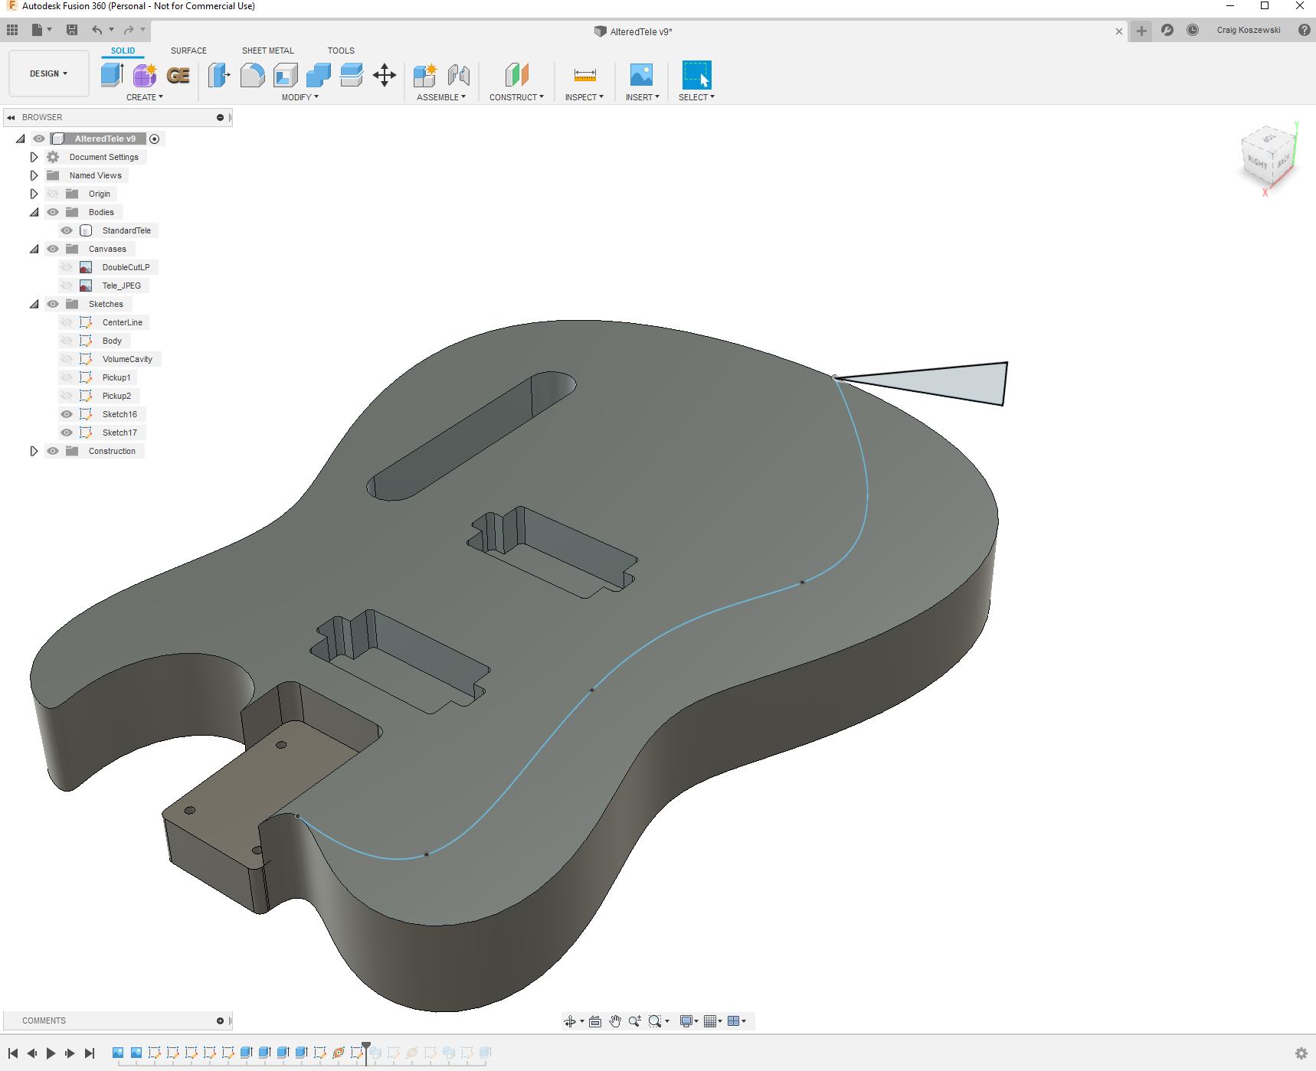Select the Look At tool

595,1021
